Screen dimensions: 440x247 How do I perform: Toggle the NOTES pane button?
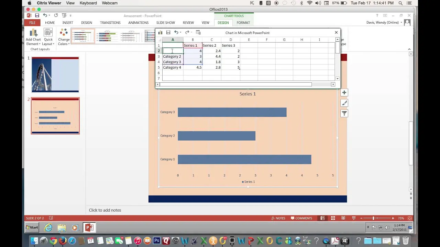(x=278, y=218)
